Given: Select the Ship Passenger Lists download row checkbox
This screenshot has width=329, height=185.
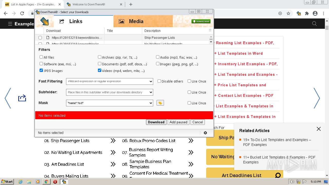Looking at the screenshot, I should tap(40, 38).
